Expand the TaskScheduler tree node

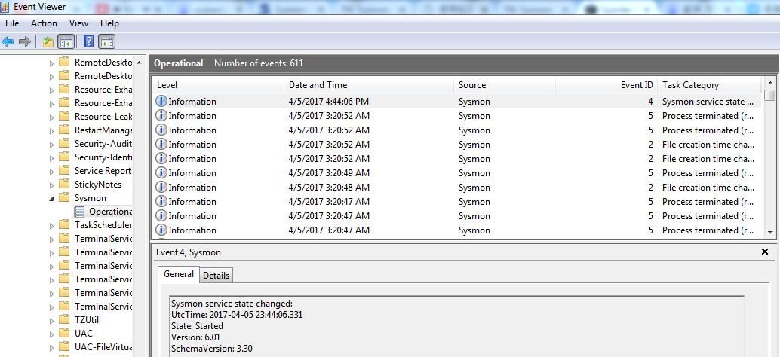click(x=52, y=225)
